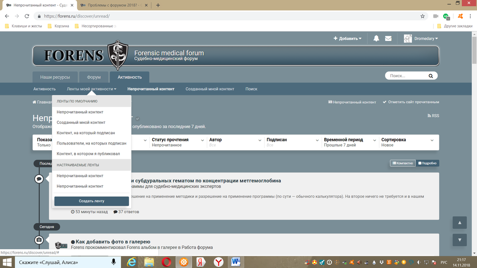Screen dimensions: 477x268
Task: Expand the Добавить dropdown
Action: pyautogui.click(x=347, y=39)
